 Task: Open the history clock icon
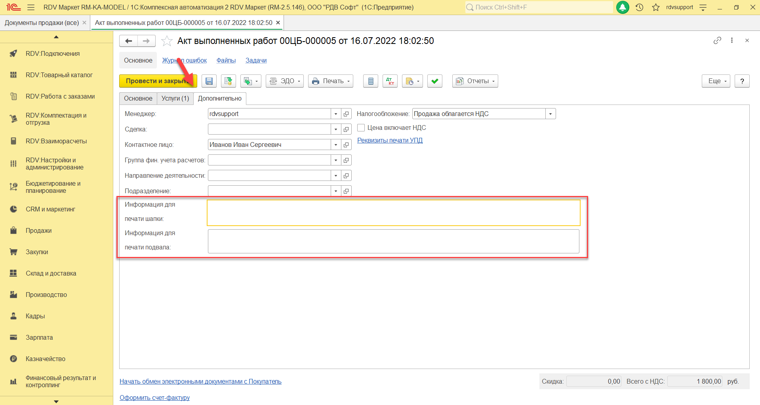(x=639, y=7)
